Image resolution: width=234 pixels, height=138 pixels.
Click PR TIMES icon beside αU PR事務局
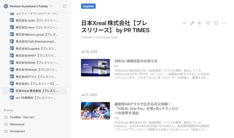coord(12,98)
